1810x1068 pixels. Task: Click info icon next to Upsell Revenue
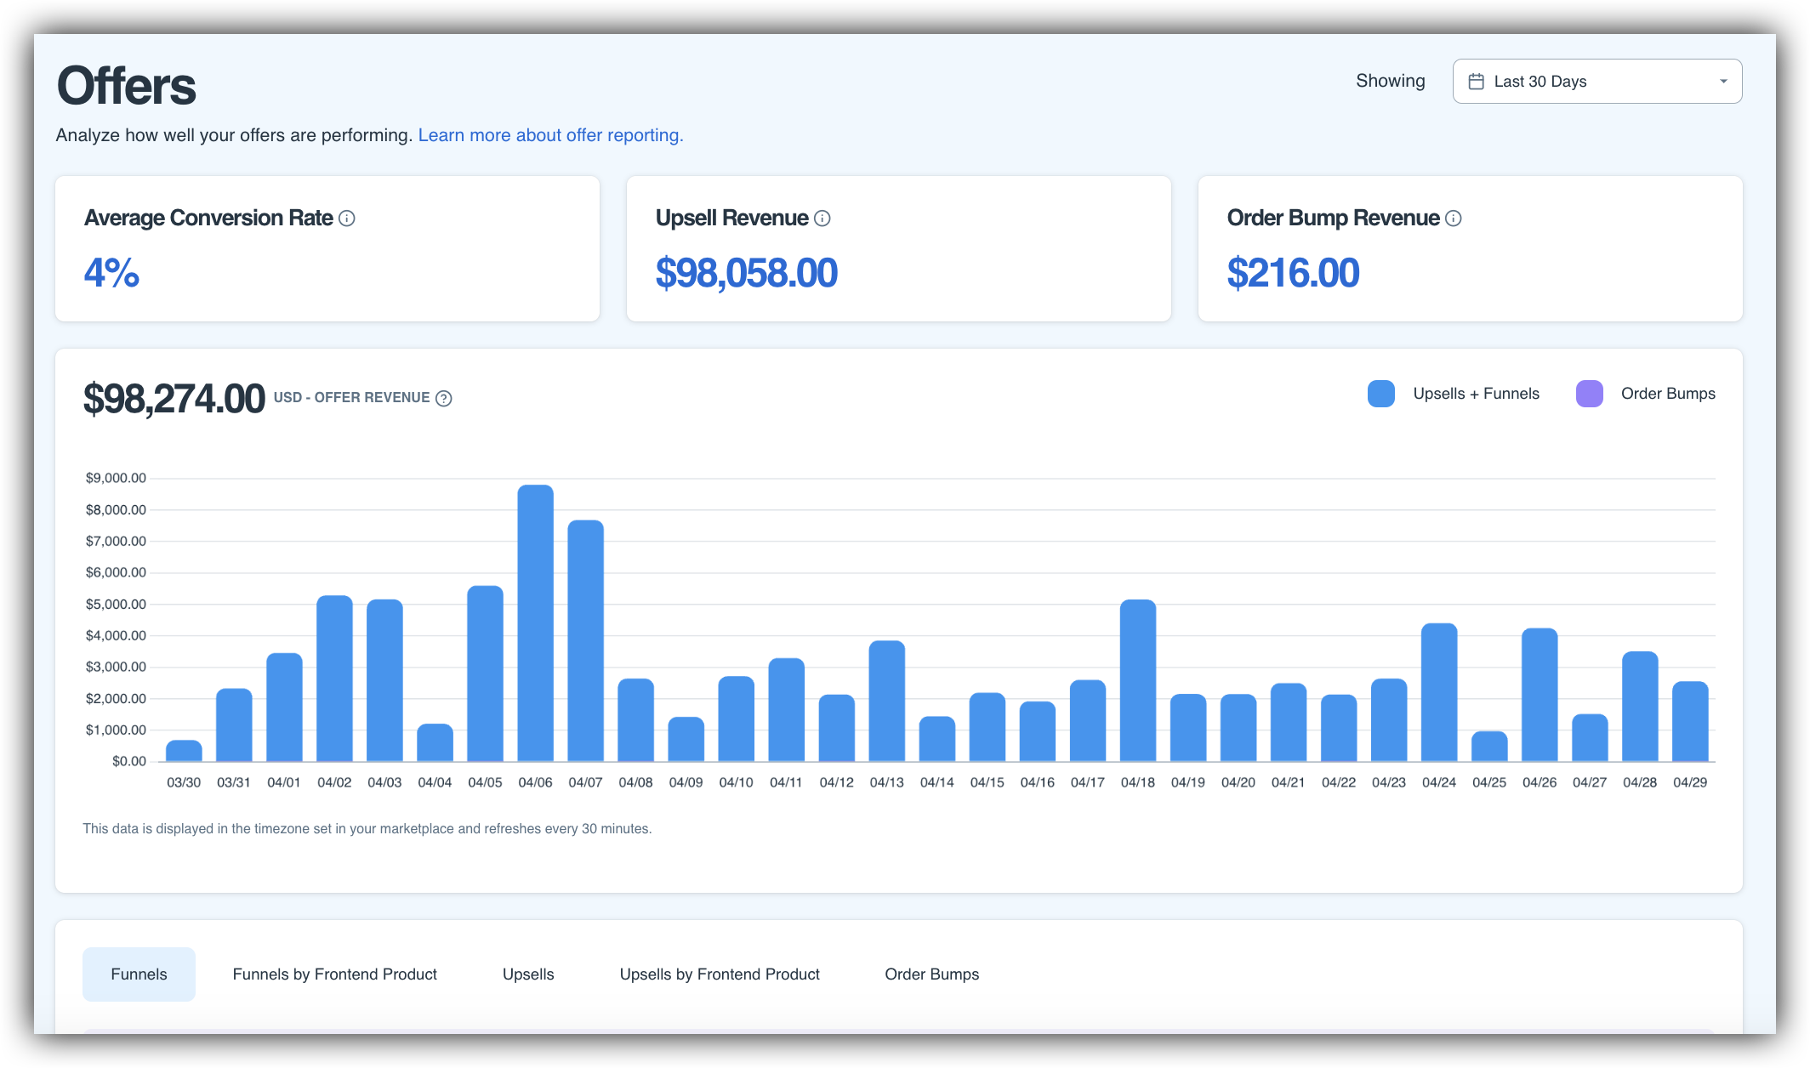point(822,219)
